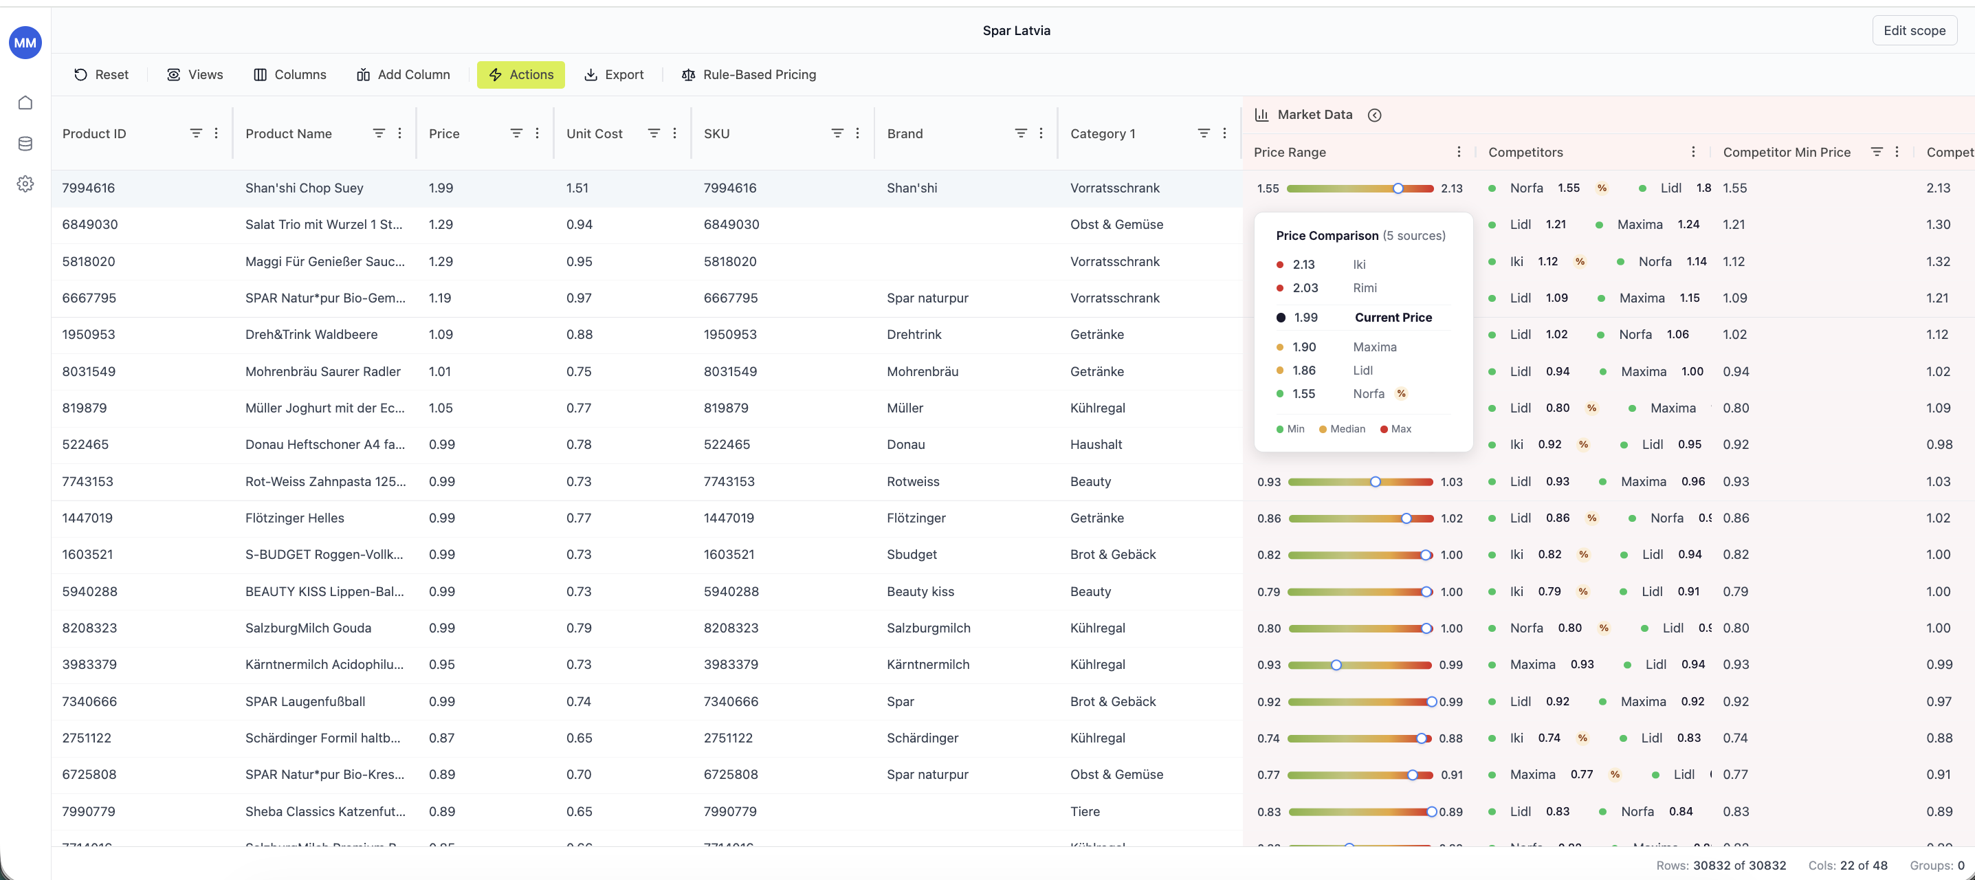Screen dimensions: 1975x880
Task: Click the Product ID filter icon
Action: coord(197,133)
